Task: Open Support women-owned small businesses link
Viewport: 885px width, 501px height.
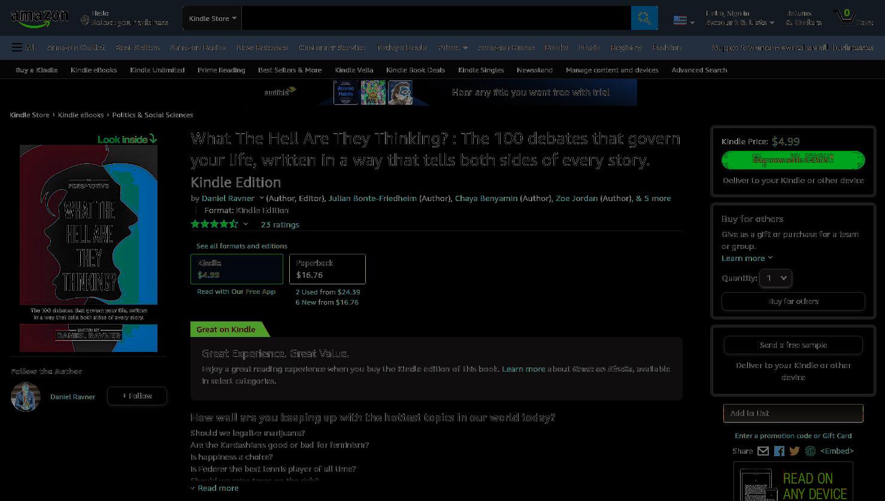Action: tap(792, 47)
